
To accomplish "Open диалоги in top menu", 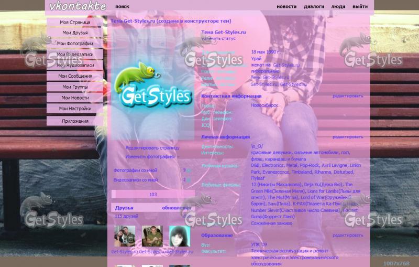I will click(x=314, y=6).
